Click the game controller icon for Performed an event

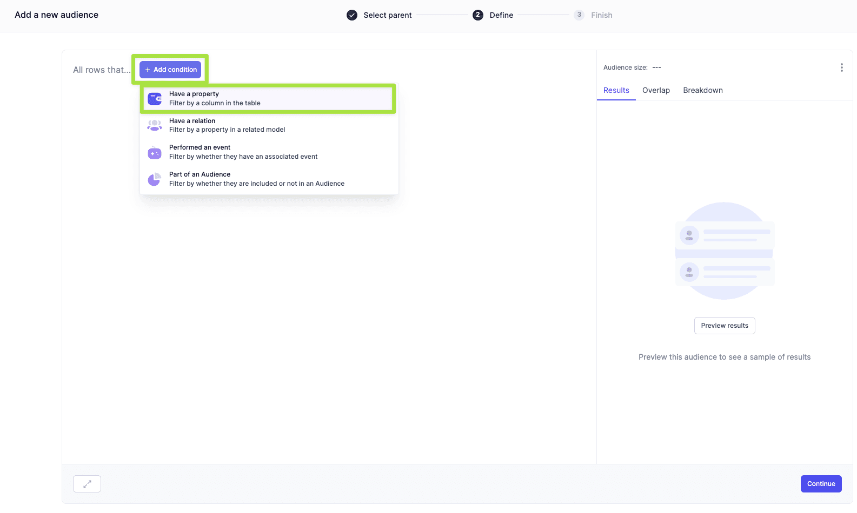[x=155, y=152]
